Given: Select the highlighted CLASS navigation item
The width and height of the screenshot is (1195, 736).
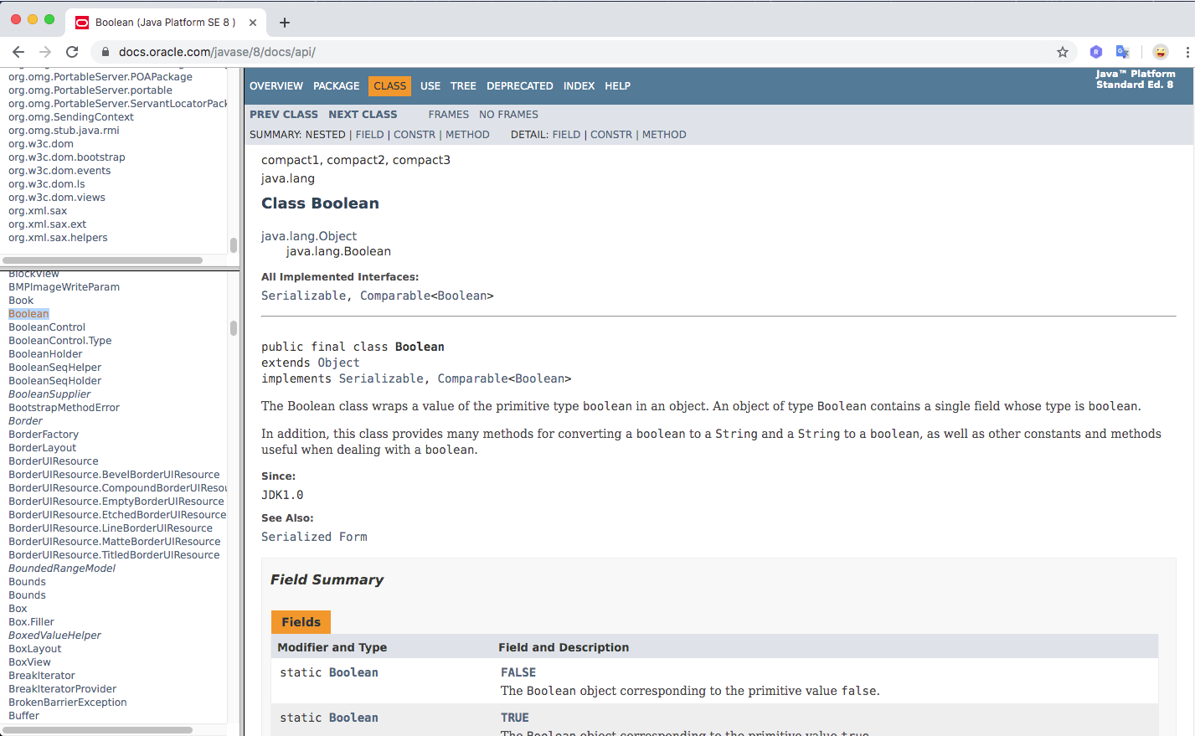Looking at the screenshot, I should (x=390, y=86).
